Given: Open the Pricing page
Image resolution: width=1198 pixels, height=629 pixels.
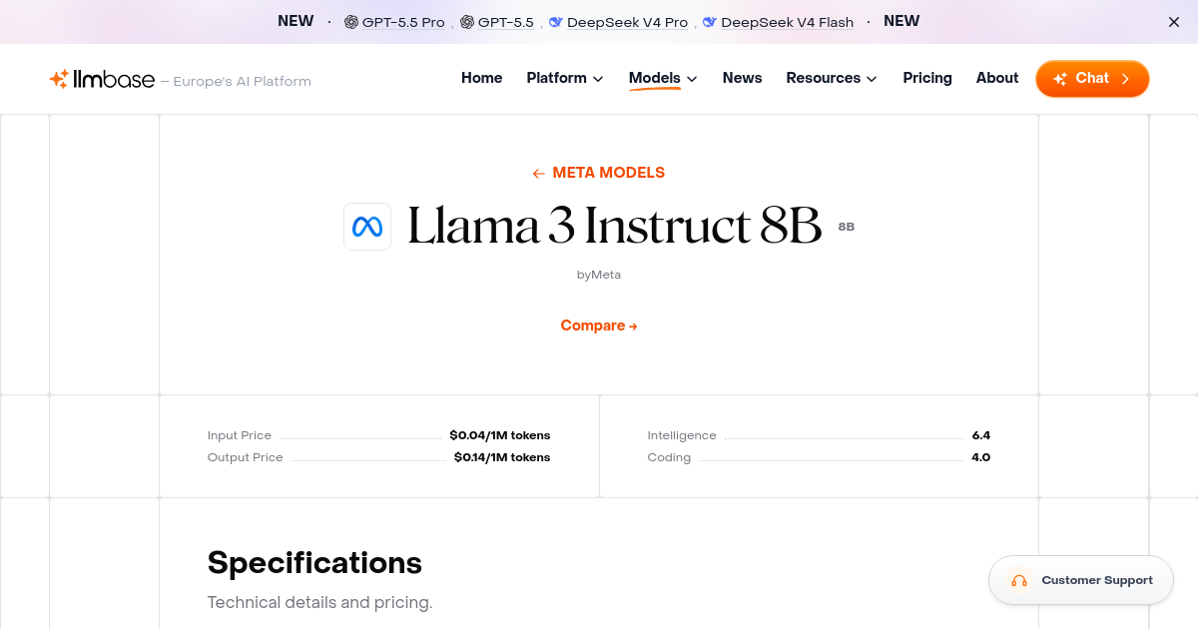Looking at the screenshot, I should pyautogui.click(x=927, y=77).
